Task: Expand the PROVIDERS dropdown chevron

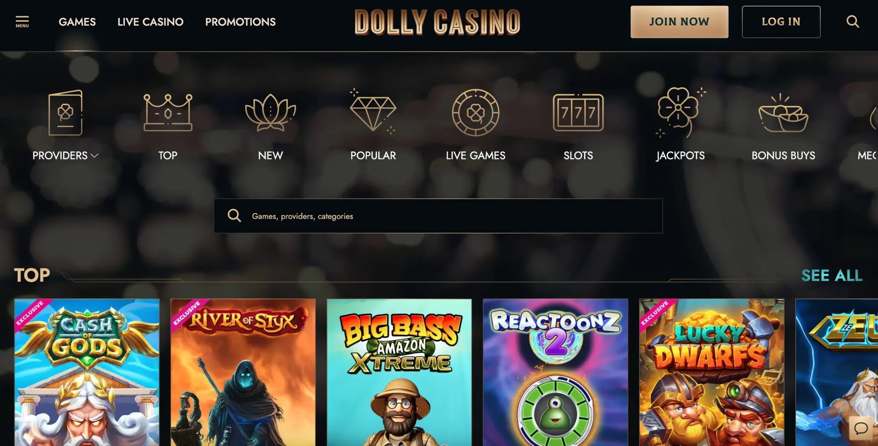Action: 95,156
